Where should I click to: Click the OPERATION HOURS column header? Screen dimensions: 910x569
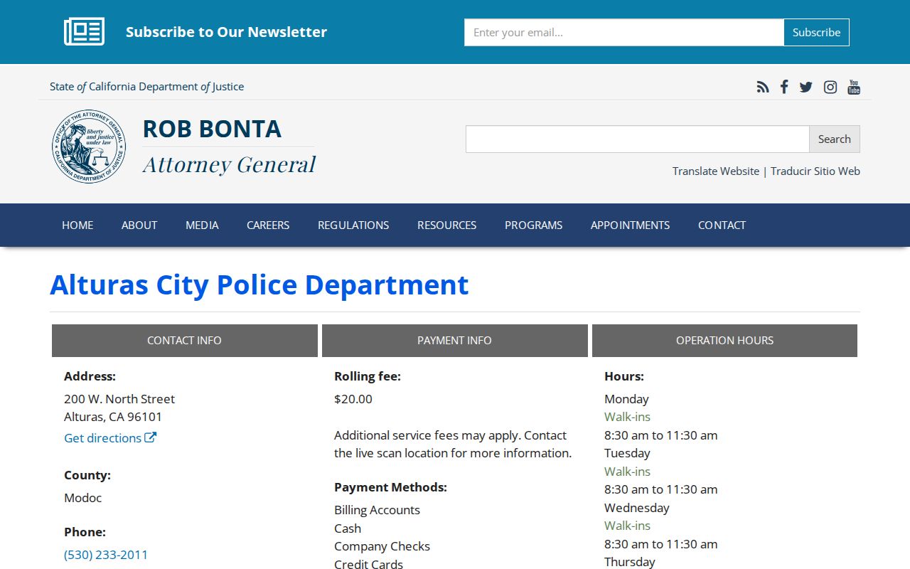tap(725, 341)
